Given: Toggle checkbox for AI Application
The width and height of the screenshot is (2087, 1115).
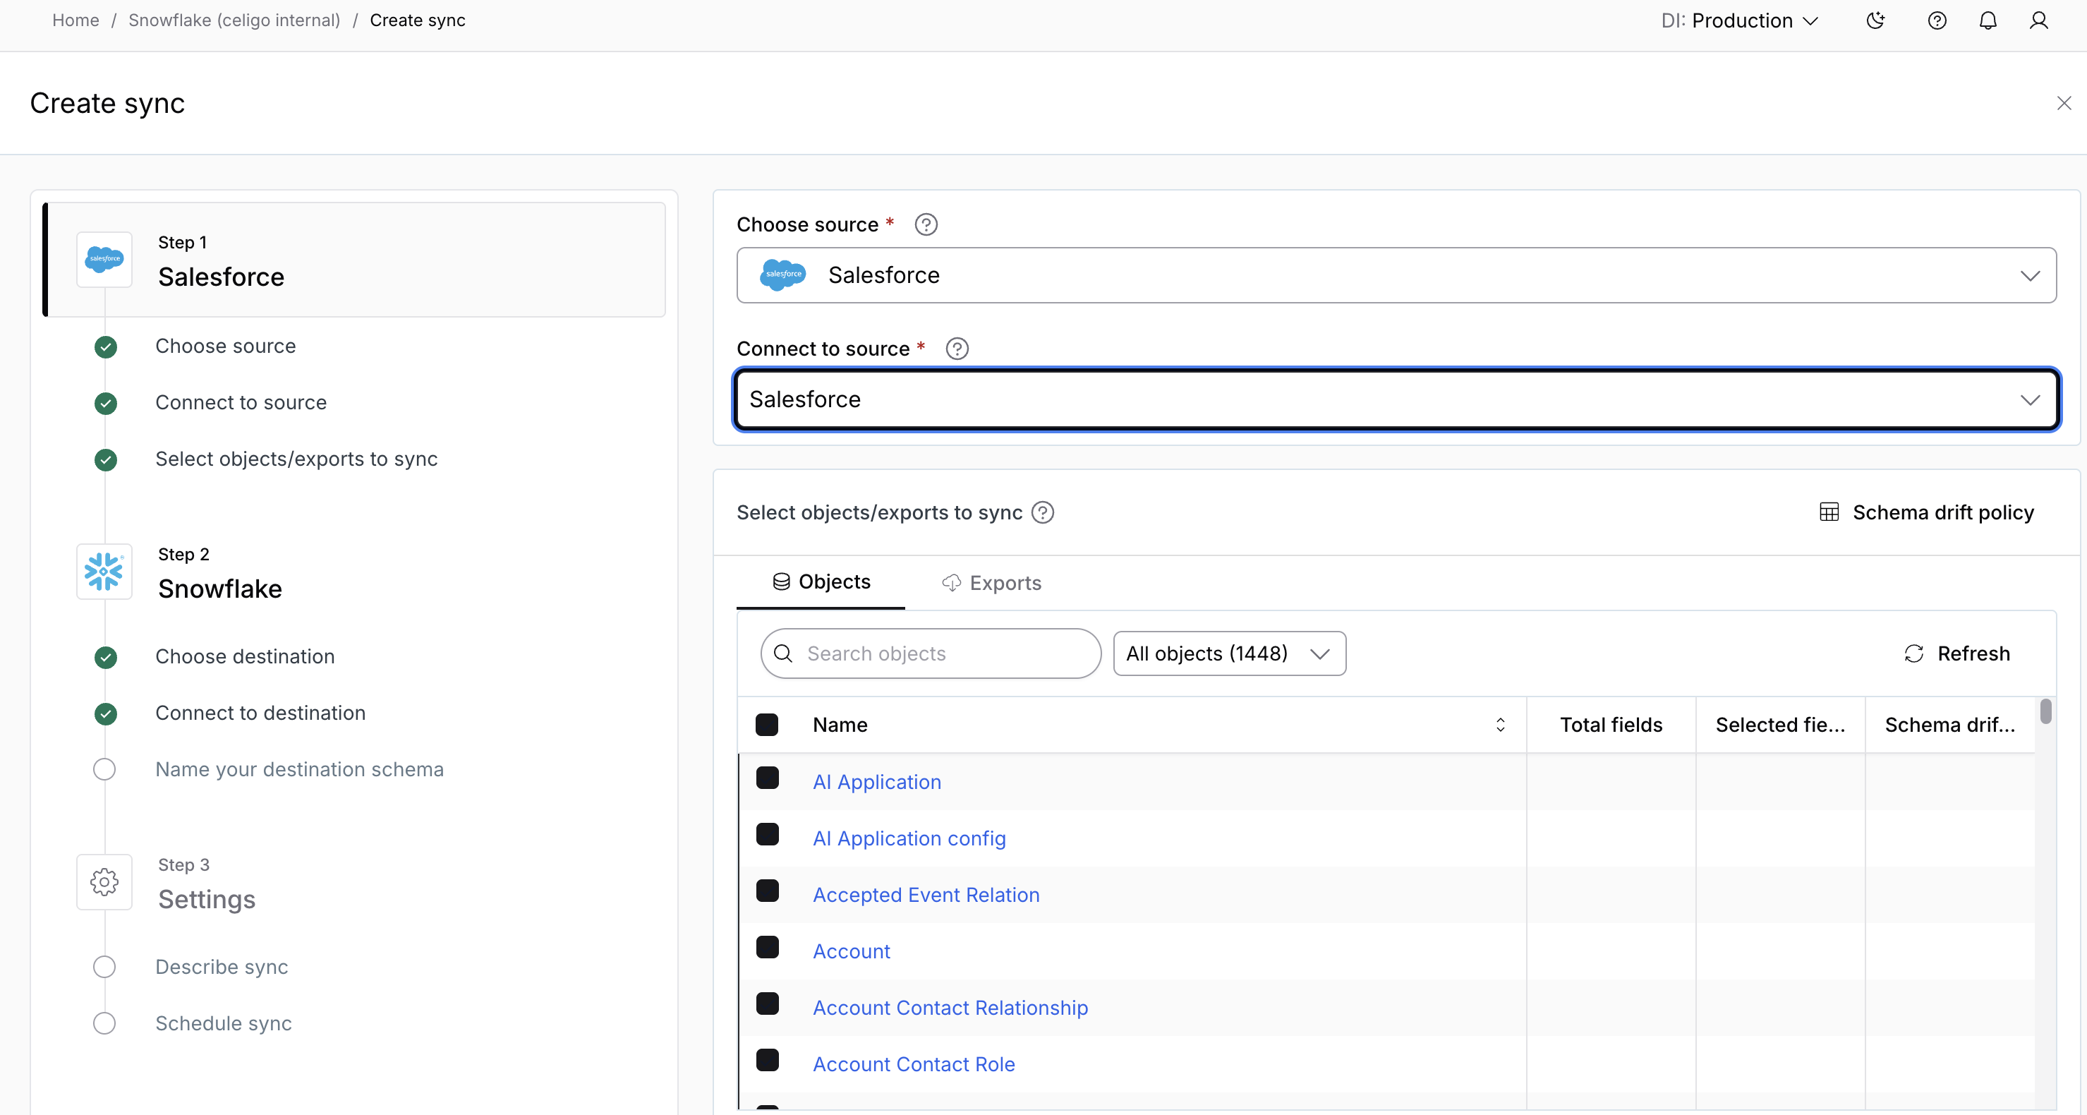Looking at the screenshot, I should click(767, 778).
